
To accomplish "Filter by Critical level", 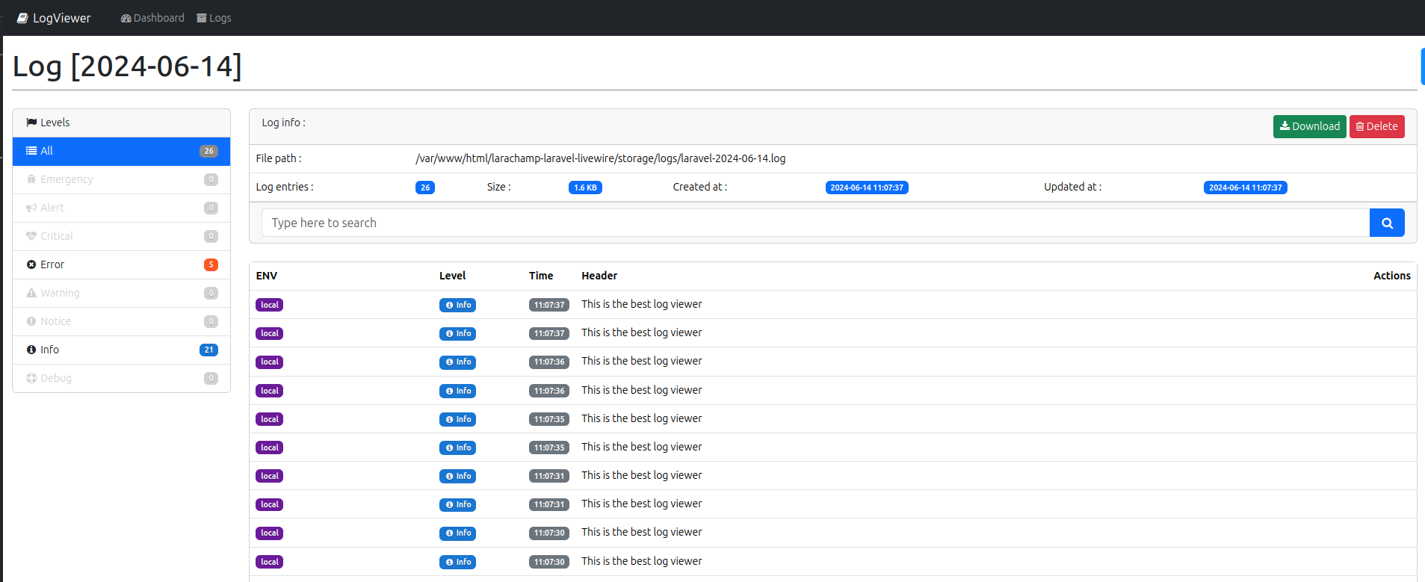I will (121, 236).
